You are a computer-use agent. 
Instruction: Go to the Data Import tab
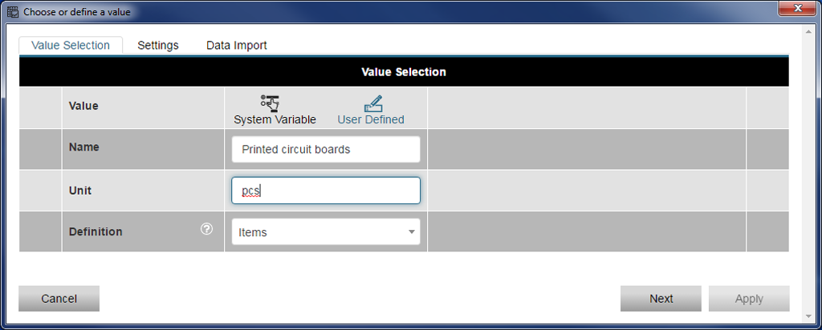[x=236, y=46]
